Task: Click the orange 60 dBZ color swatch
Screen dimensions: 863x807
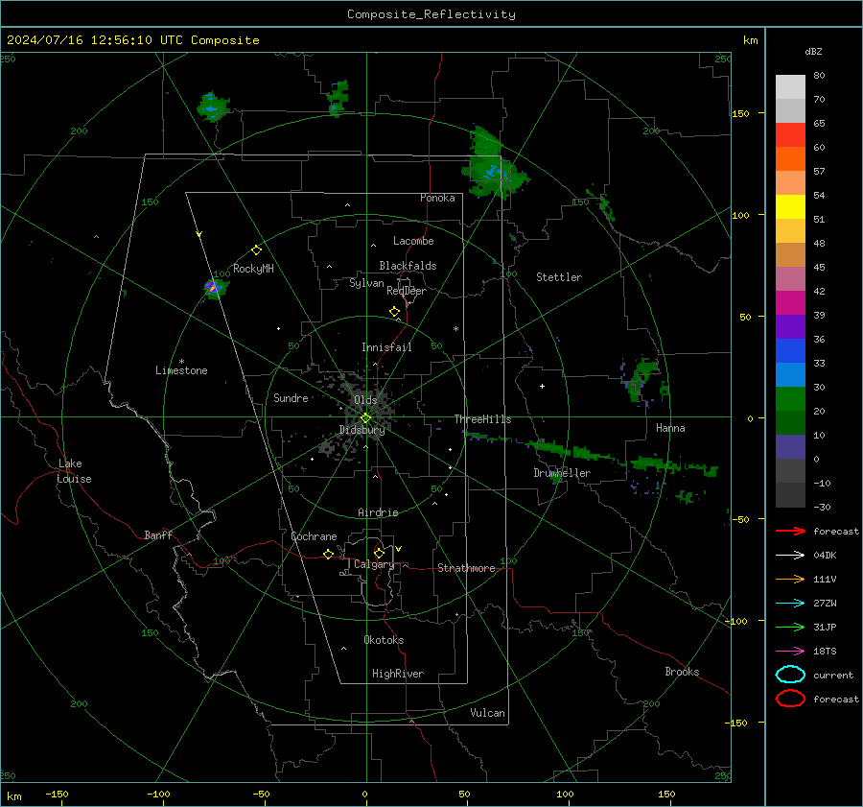Action: coord(790,158)
